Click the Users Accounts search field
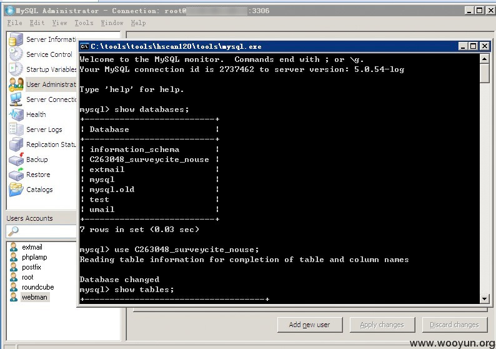 coord(41,231)
